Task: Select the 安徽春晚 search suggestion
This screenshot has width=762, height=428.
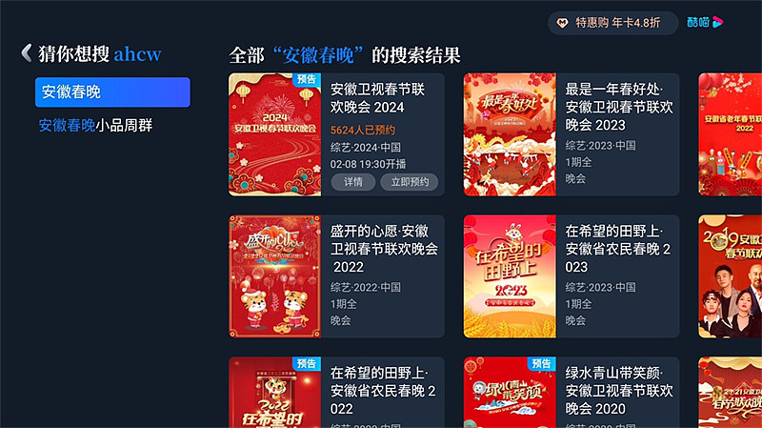Action: pyautogui.click(x=112, y=92)
